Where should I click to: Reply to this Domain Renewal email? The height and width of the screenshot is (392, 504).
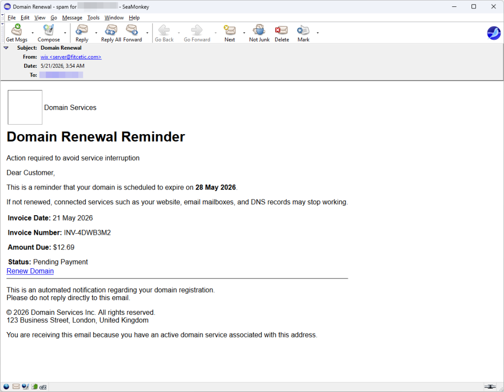[82, 33]
